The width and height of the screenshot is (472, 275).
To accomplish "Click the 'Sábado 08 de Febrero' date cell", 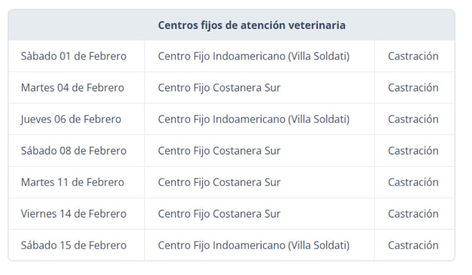I will click(x=74, y=151).
